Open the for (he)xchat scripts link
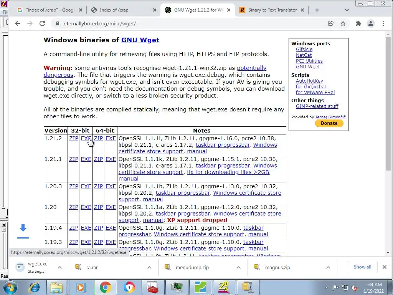Screen dimensions: 393x295 311,87
